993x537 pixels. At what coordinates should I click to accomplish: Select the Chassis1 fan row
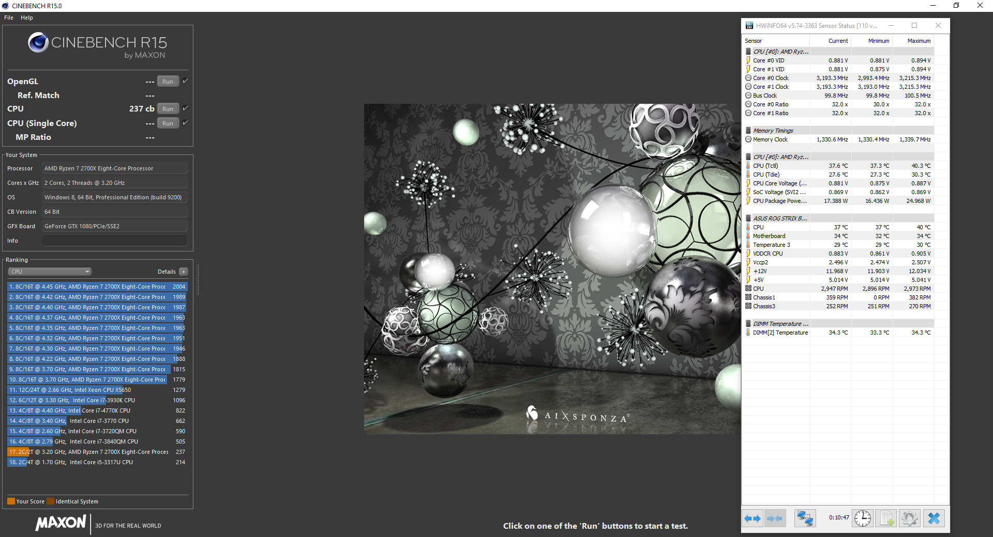click(838, 297)
